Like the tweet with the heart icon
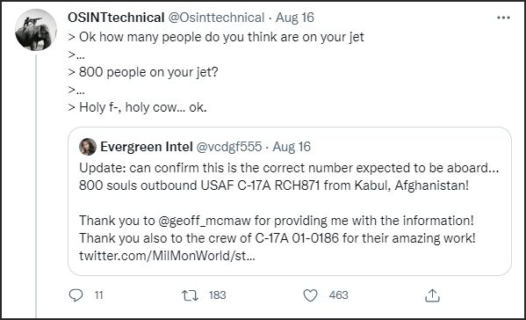 pyautogui.click(x=310, y=295)
